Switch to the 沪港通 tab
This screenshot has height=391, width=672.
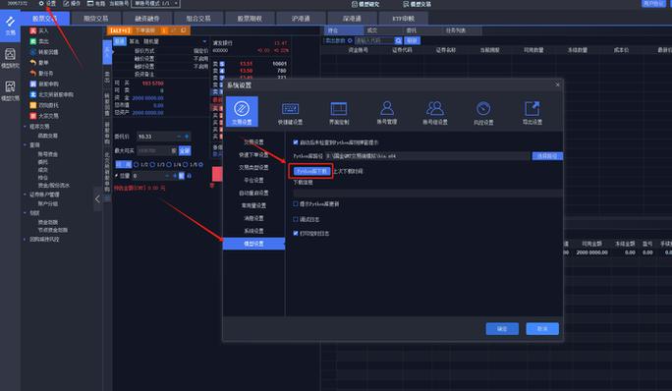tap(301, 19)
